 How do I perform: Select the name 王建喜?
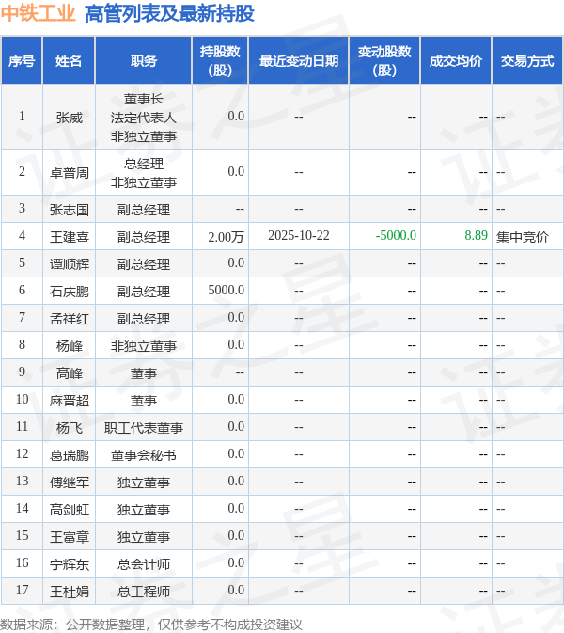tap(69, 237)
